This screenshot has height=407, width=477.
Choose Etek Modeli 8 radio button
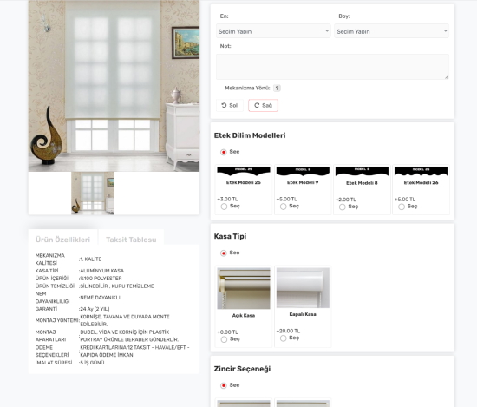pos(343,207)
